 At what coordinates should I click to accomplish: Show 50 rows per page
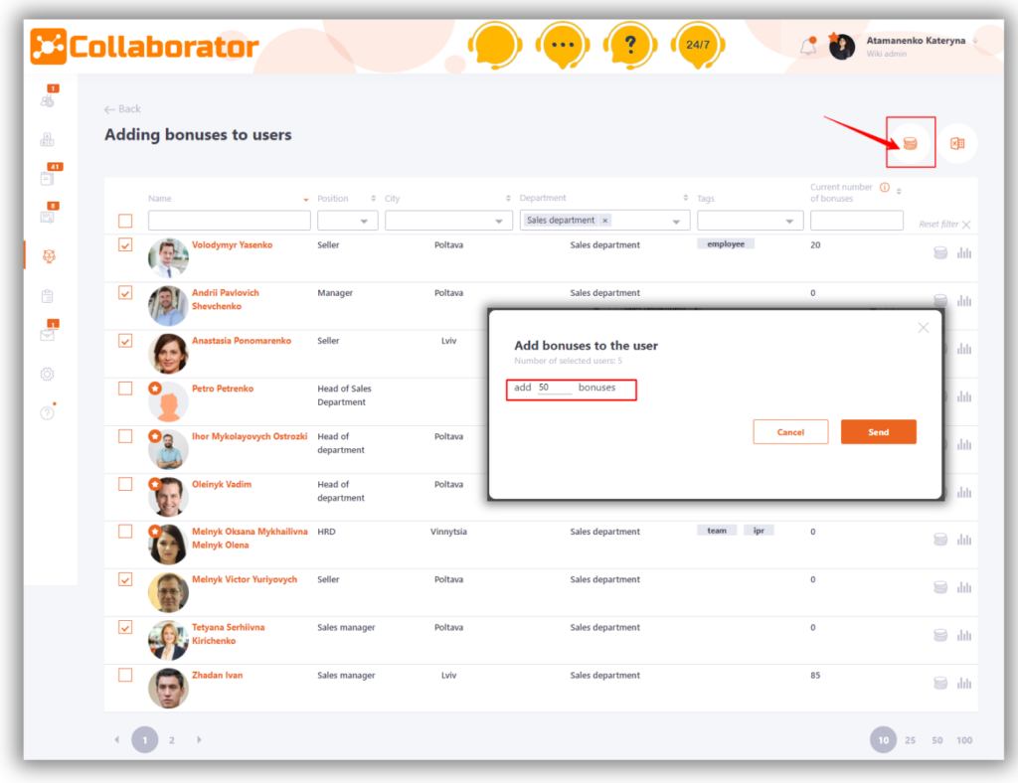[936, 740]
